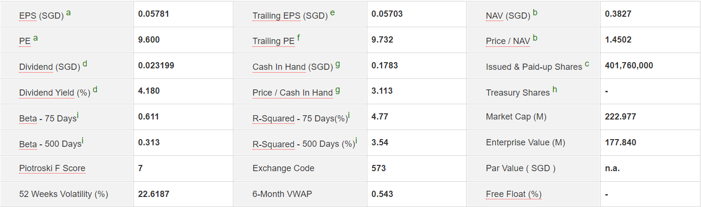The width and height of the screenshot is (701, 207).
Task: Click footnote c after Issued & Paid-up Shares
Action: tap(587, 65)
